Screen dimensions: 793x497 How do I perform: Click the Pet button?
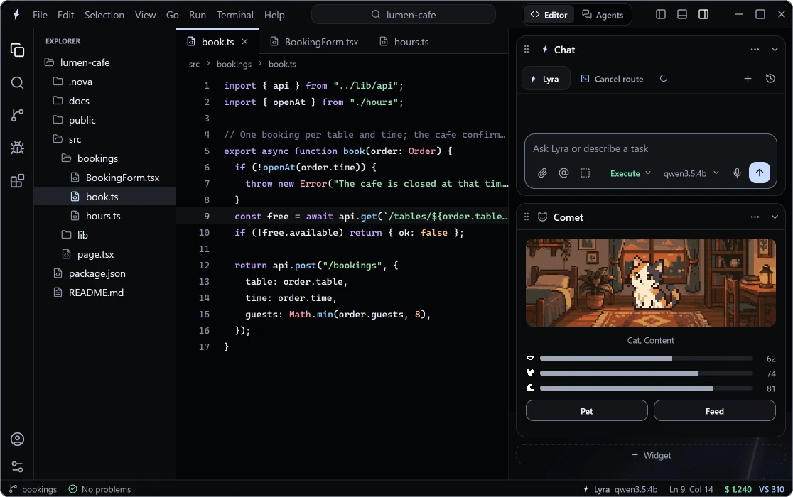(586, 410)
